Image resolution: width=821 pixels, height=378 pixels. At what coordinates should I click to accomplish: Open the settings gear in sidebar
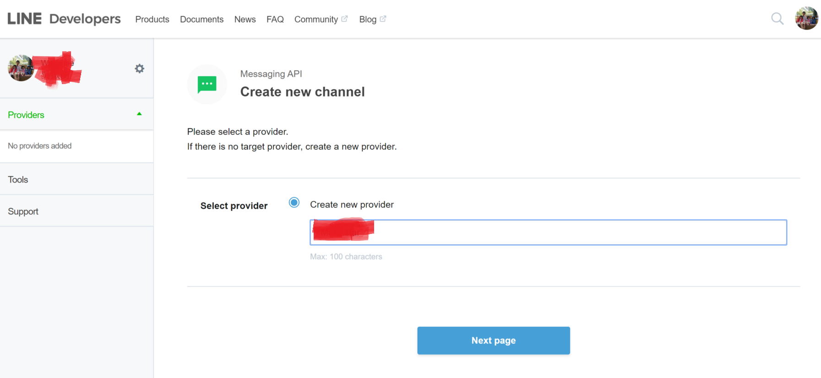pyautogui.click(x=140, y=69)
